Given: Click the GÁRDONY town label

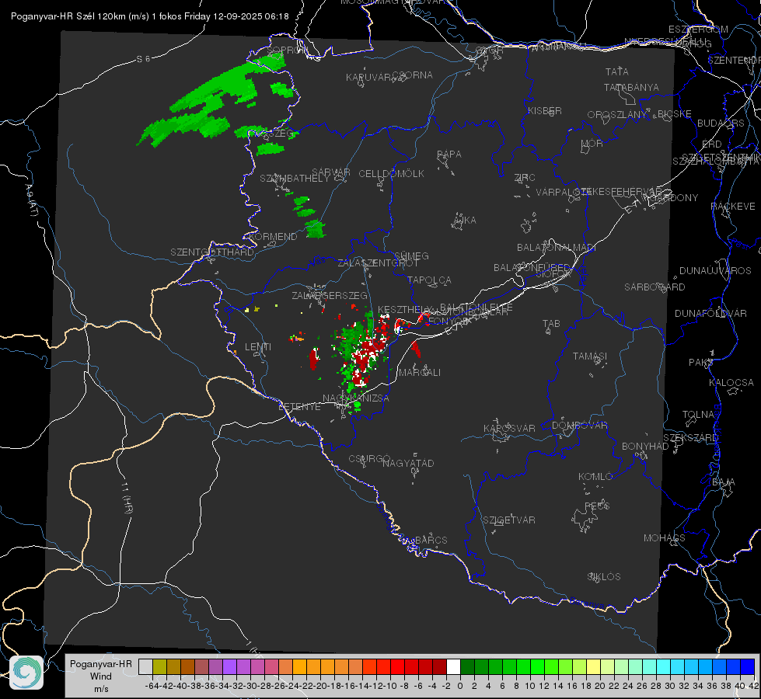Looking at the screenshot, I should [675, 198].
